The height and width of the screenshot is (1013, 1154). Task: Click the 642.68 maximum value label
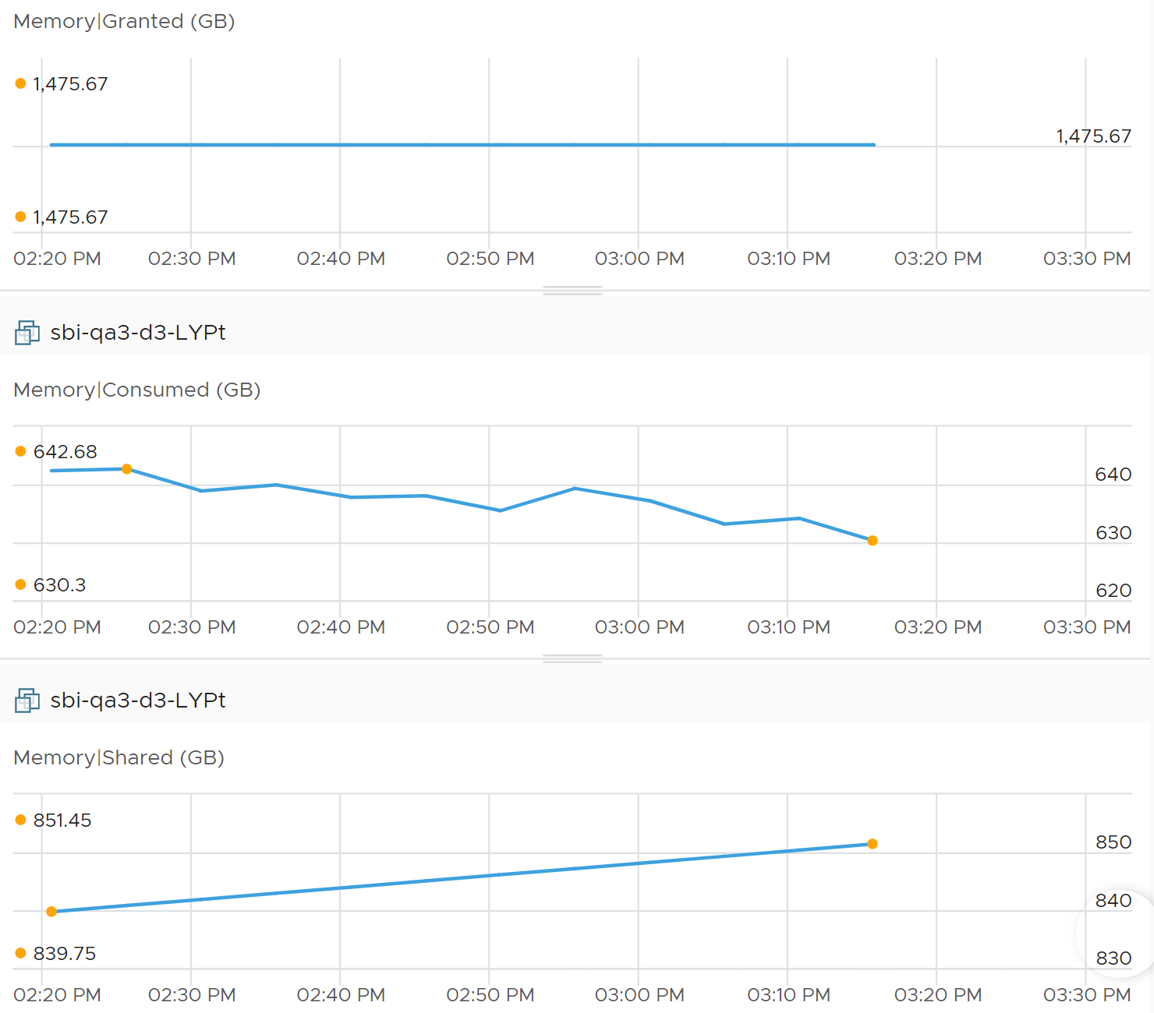click(x=65, y=452)
